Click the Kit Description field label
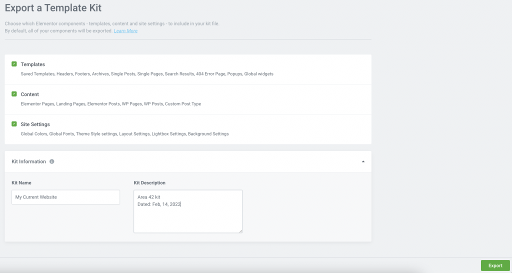The width and height of the screenshot is (512, 273). click(149, 183)
